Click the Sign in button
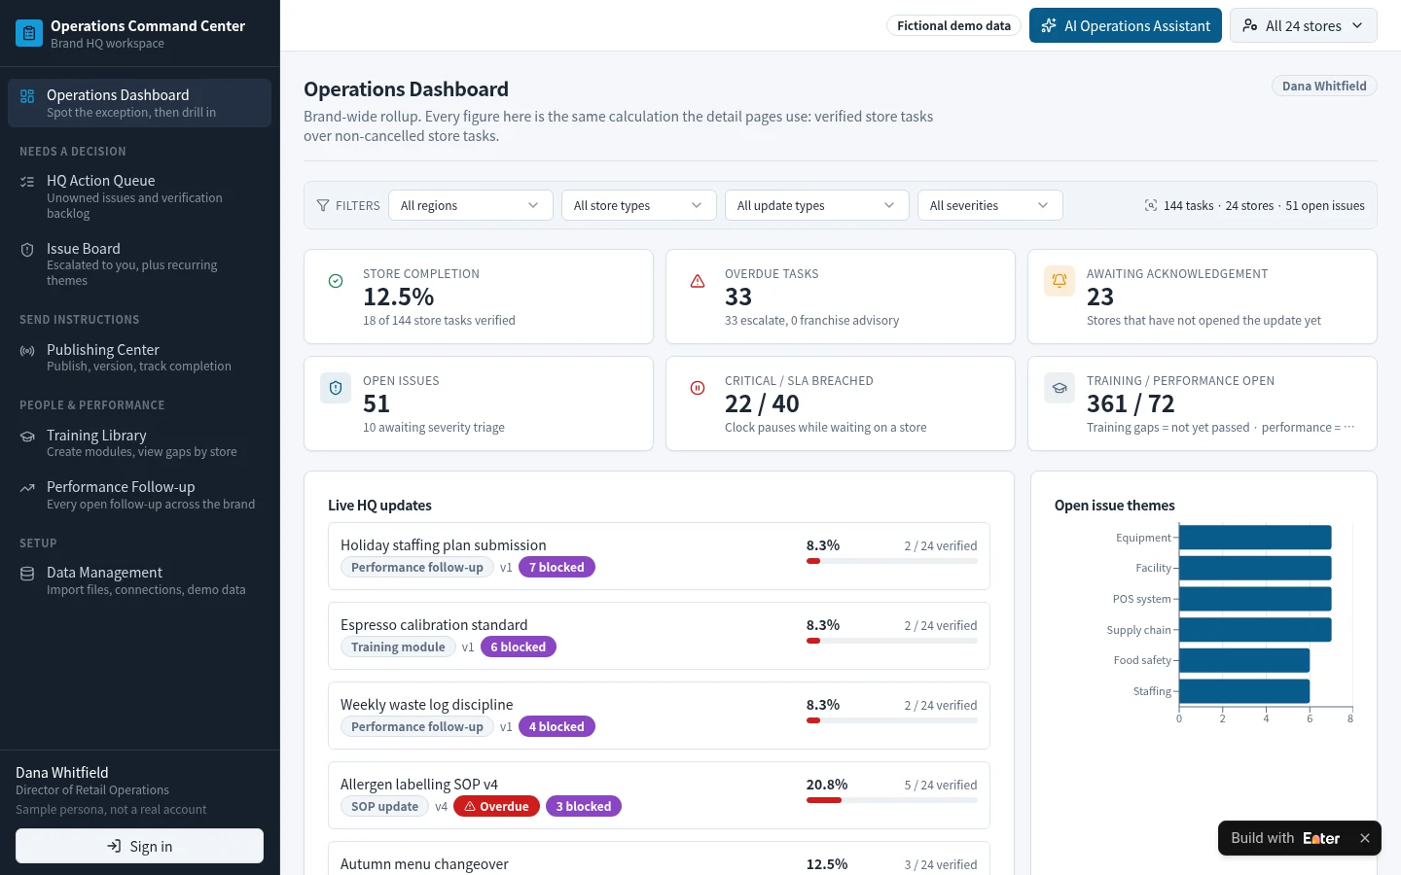The width and height of the screenshot is (1401, 875). pyautogui.click(x=140, y=846)
